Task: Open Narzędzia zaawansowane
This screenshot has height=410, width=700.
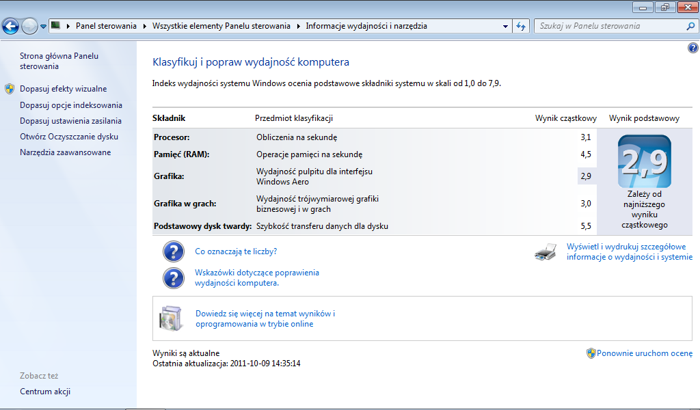Action: 65,152
